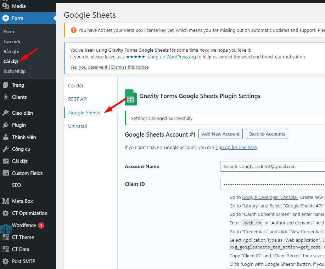Click the Plugin plug icon
325x269 pixels.
tap(6, 125)
